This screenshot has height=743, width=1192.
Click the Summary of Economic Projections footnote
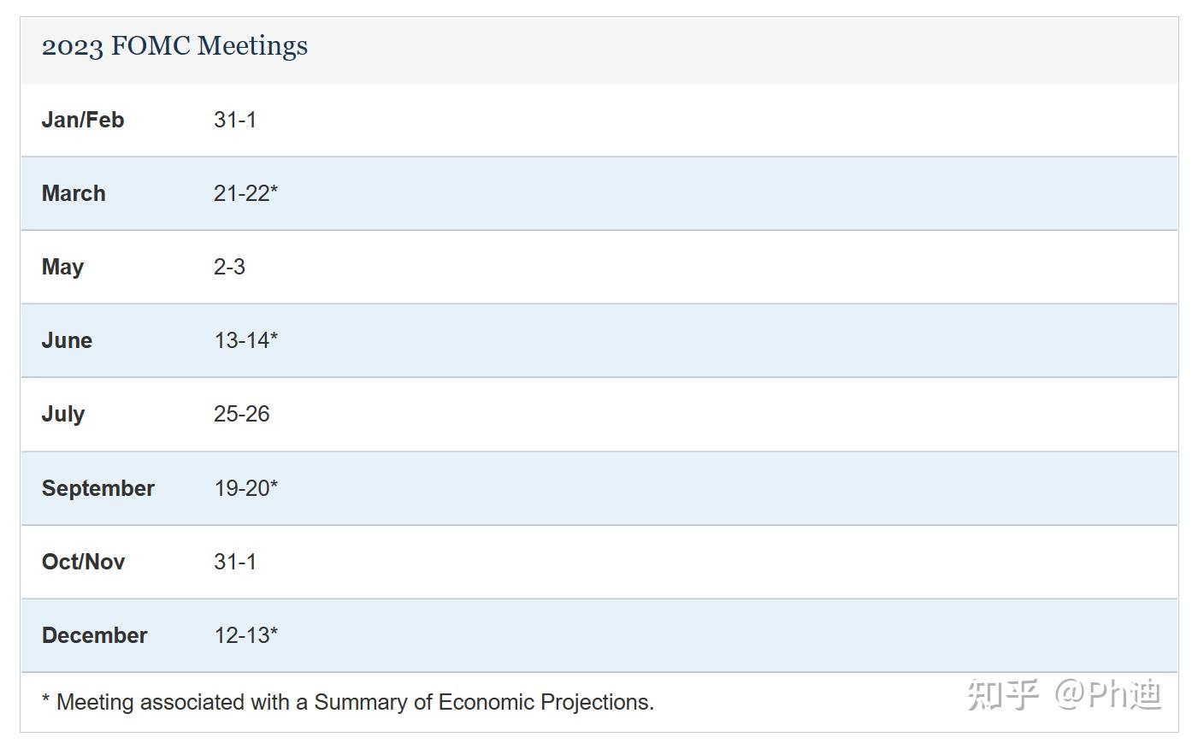click(x=347, y=702)
